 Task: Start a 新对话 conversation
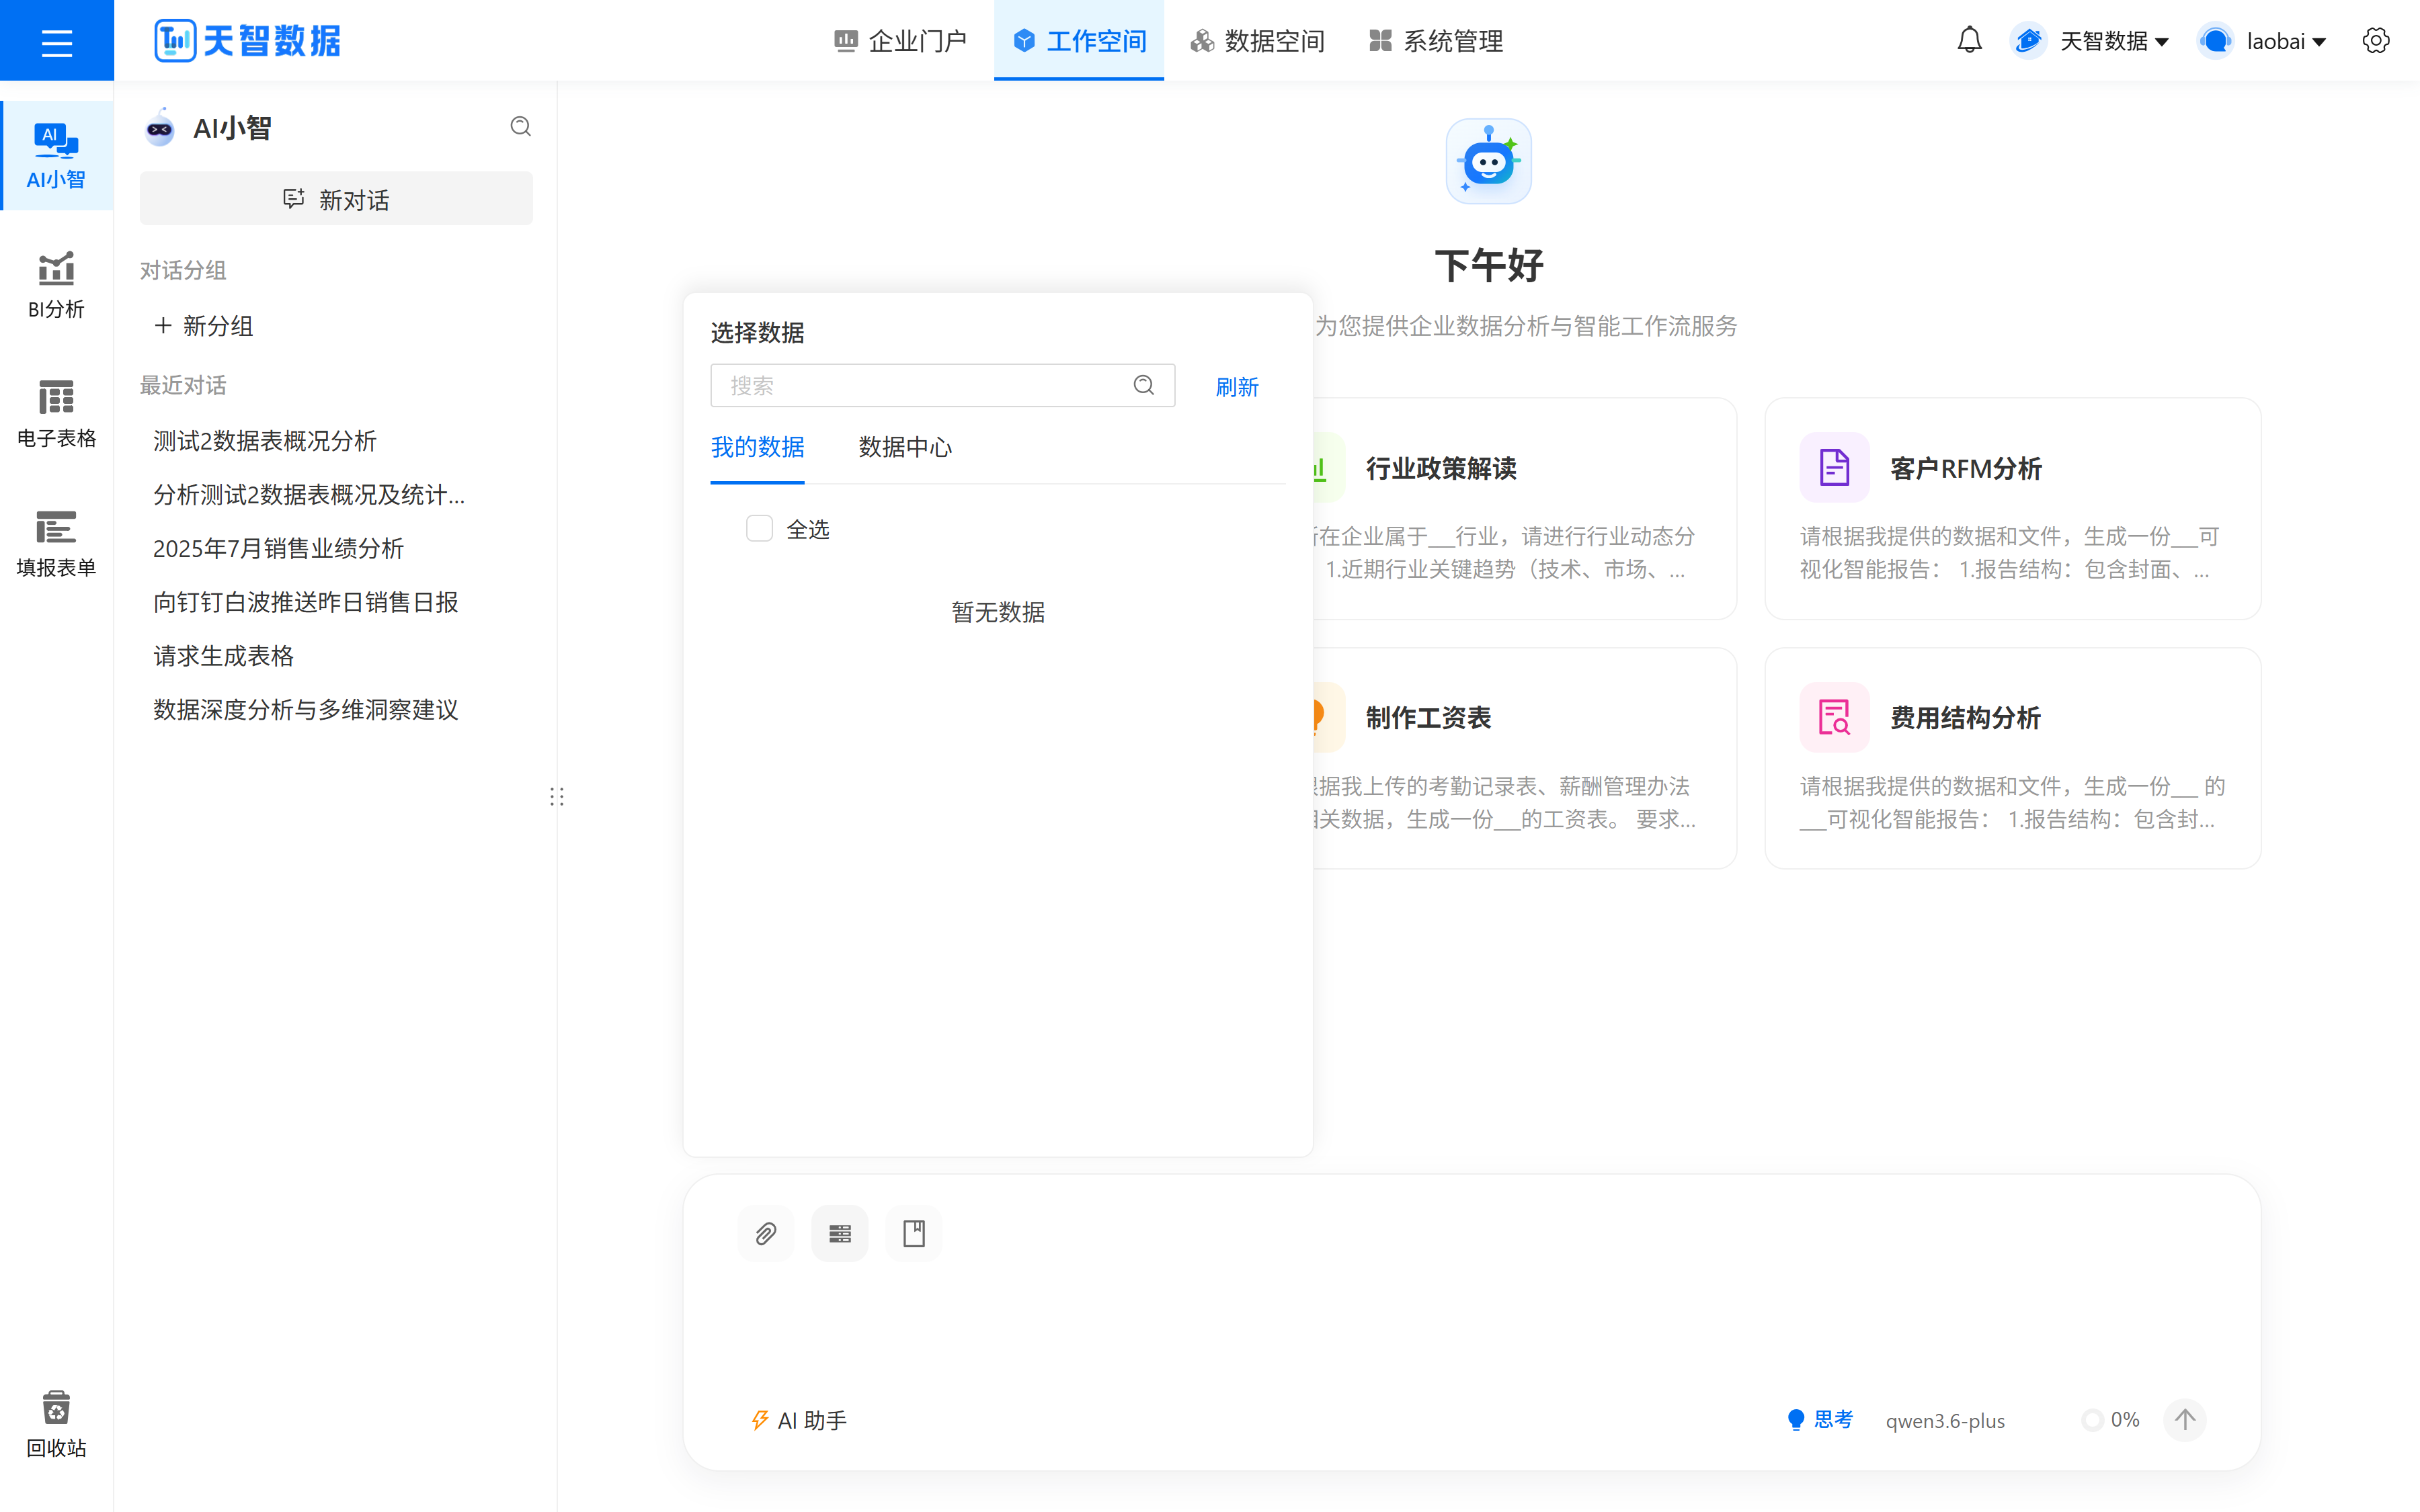(336, 199)
